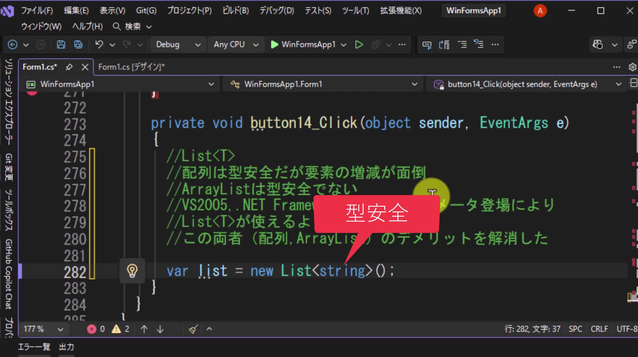Switch to the Form1.cs [デザイン] tab
This screenshot has width=638, height=357.
131,67
